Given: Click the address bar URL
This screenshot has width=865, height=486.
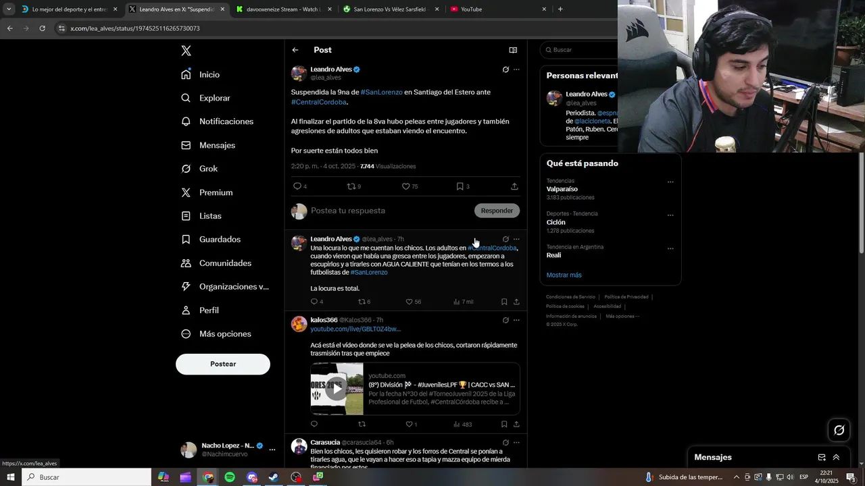Looking at the screenshot, I should pyautogui.click(x=135, y=28).
